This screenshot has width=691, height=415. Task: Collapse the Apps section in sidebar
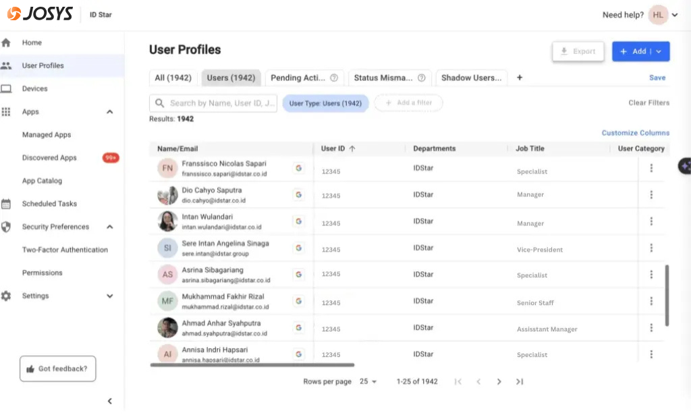(110, 112)
